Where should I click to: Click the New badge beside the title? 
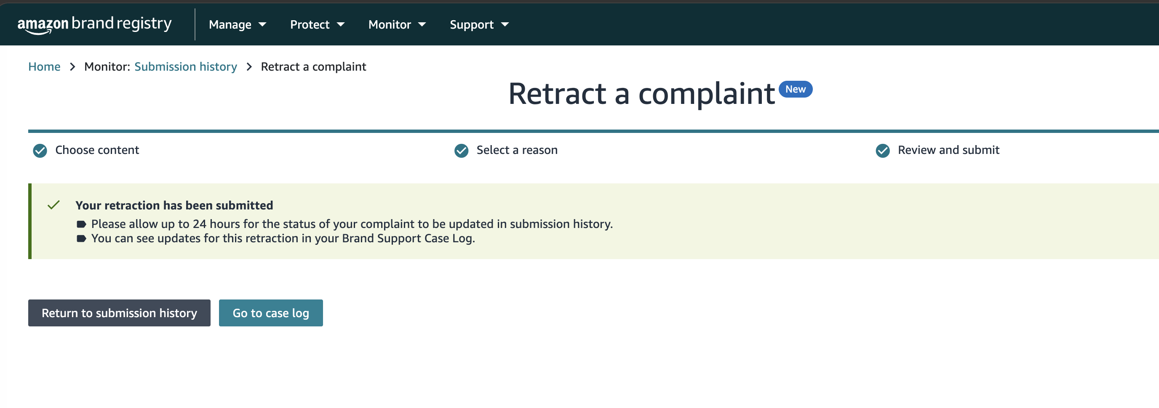click(795, 89)
